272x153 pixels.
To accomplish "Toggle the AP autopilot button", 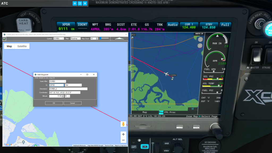I will pyautogui.click(x=134, y=147).
